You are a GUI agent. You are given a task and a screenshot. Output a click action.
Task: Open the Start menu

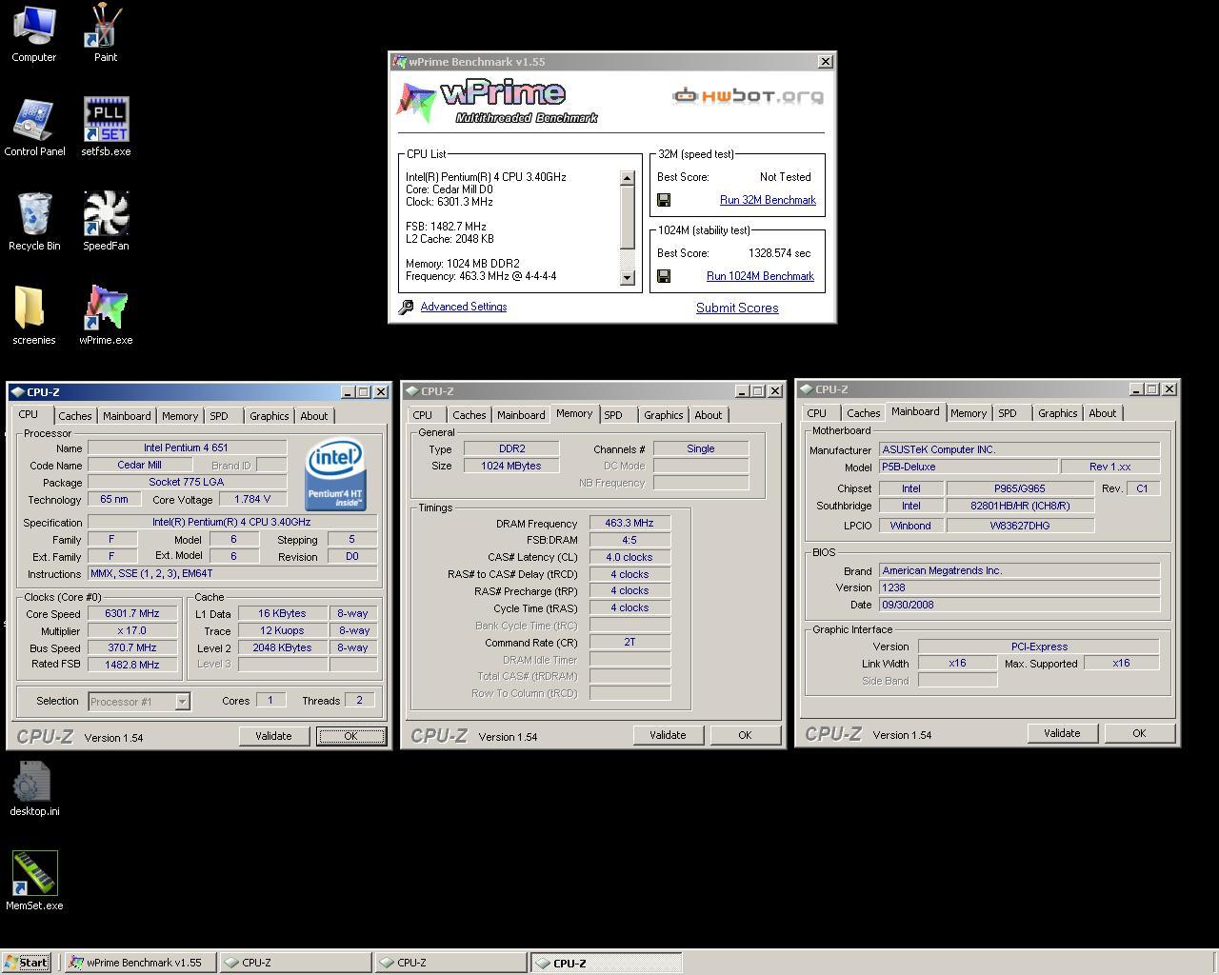(x=27, y=963)
